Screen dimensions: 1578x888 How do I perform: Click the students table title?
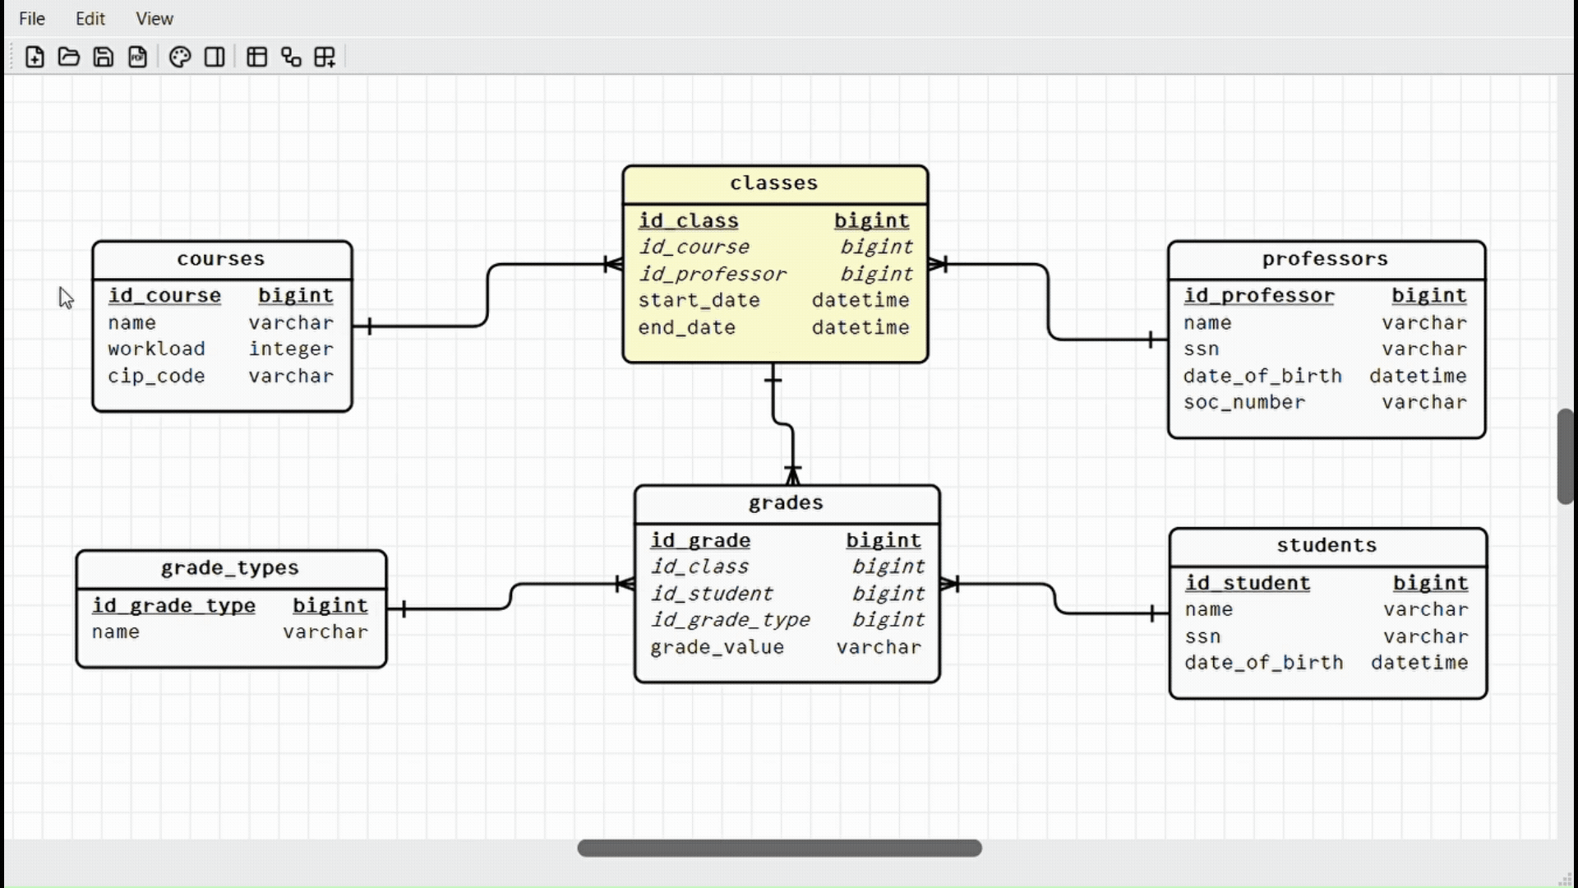pos(1327,546)
